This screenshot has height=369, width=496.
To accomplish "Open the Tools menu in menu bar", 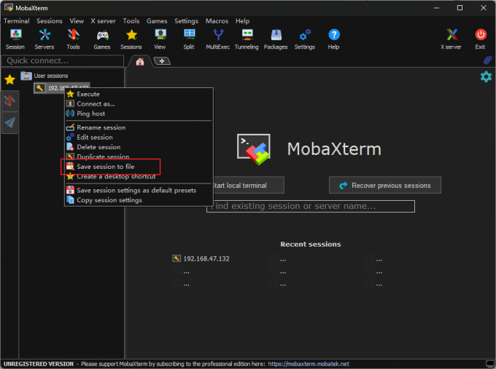I will [x=131, y=21].
